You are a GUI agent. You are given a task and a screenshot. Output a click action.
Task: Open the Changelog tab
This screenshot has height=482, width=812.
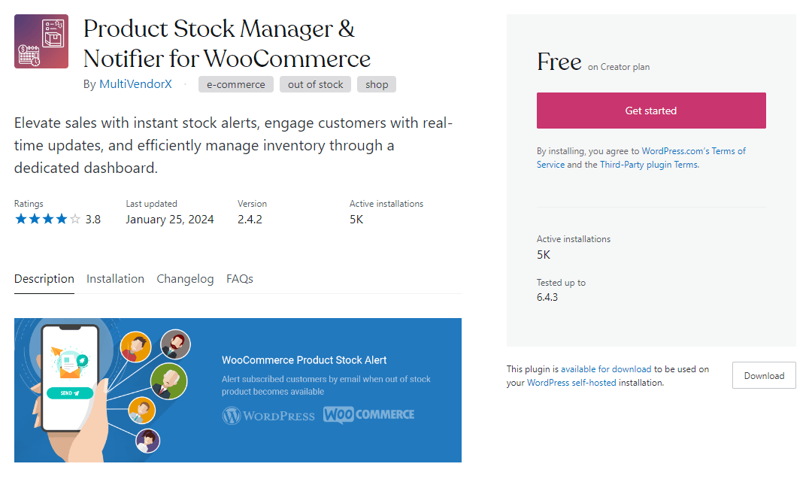pos(185,278)
